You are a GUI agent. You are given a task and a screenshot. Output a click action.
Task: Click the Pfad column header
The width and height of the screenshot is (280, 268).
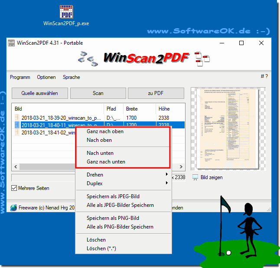point(114,109)
